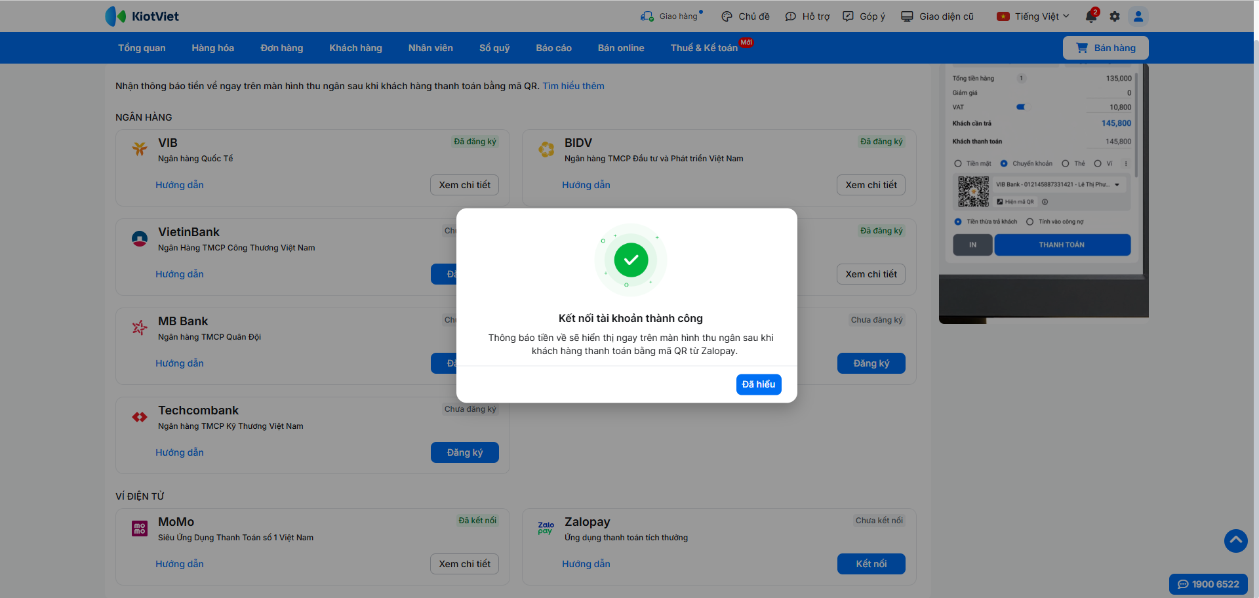Open Hướng dẫn link for Zalopay
Screen dimensions: 1259x598
(586, 564)
